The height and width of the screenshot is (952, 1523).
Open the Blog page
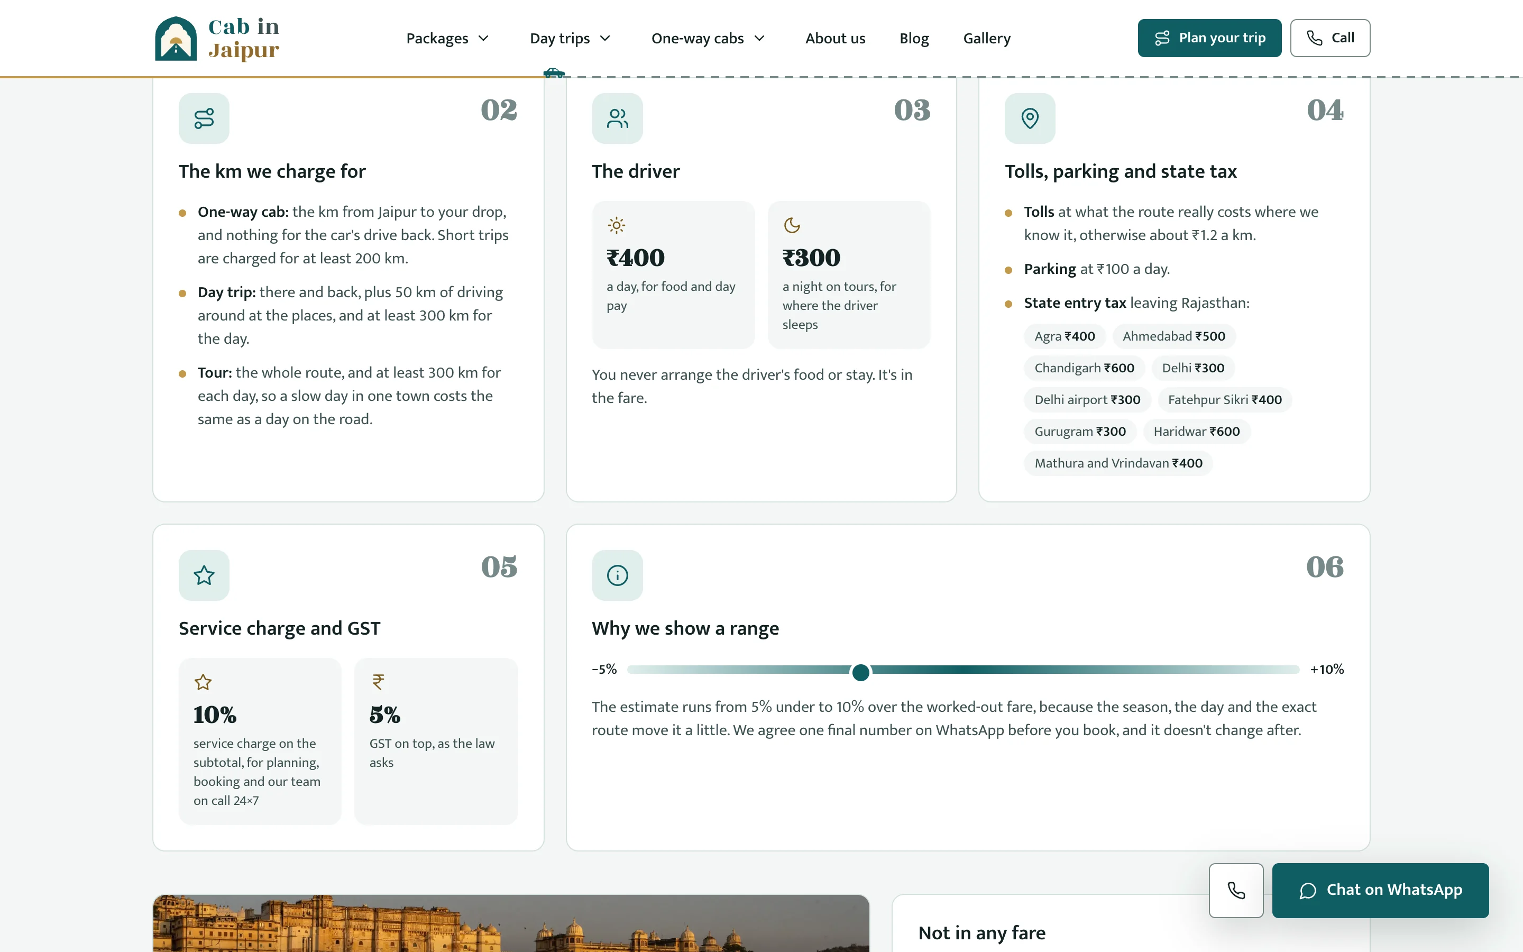[914, 39]
